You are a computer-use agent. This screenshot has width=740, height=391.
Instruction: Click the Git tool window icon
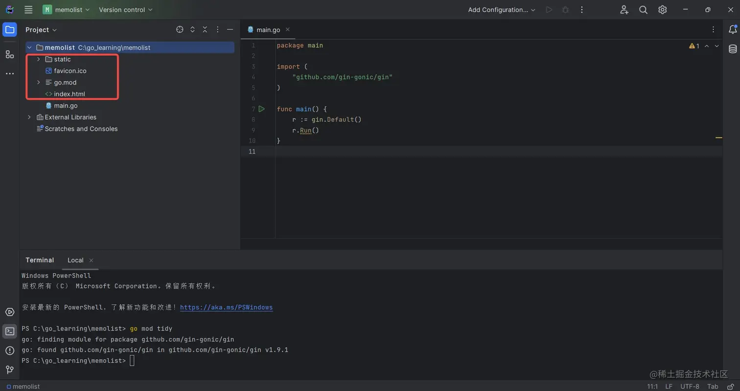tap(10, 369)
